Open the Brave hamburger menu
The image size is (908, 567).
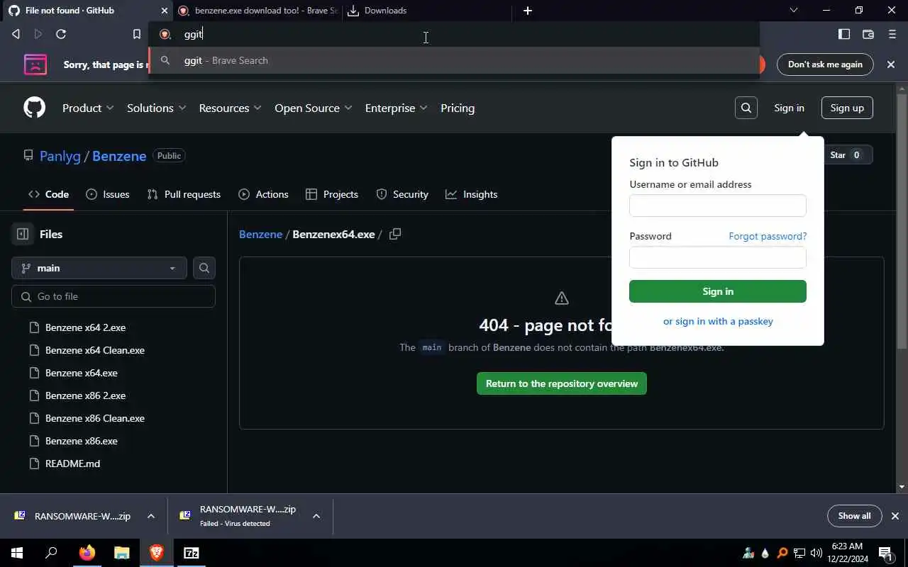[892, 34]
